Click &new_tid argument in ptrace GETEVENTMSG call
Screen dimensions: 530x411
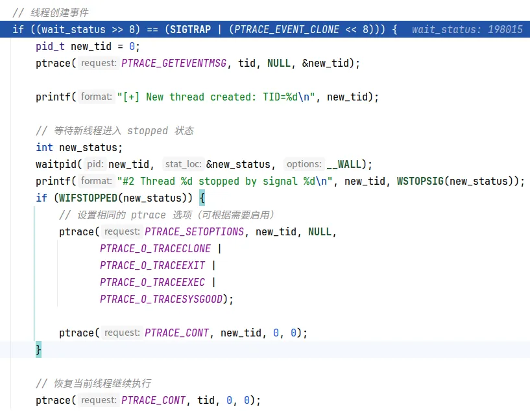[326, 63]
